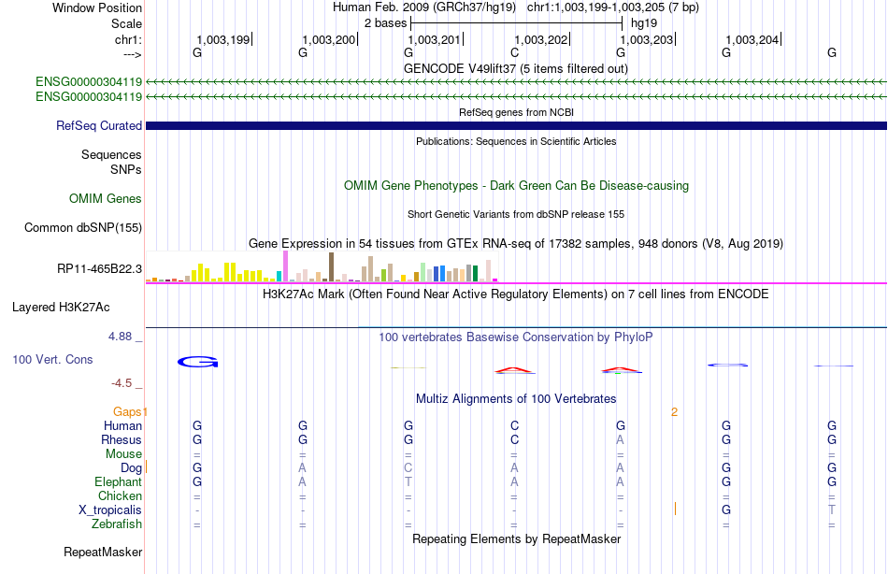Click Publications: Sequences in Scientific Articles title
Screen dimensions: 888x574
click(516, 141)
